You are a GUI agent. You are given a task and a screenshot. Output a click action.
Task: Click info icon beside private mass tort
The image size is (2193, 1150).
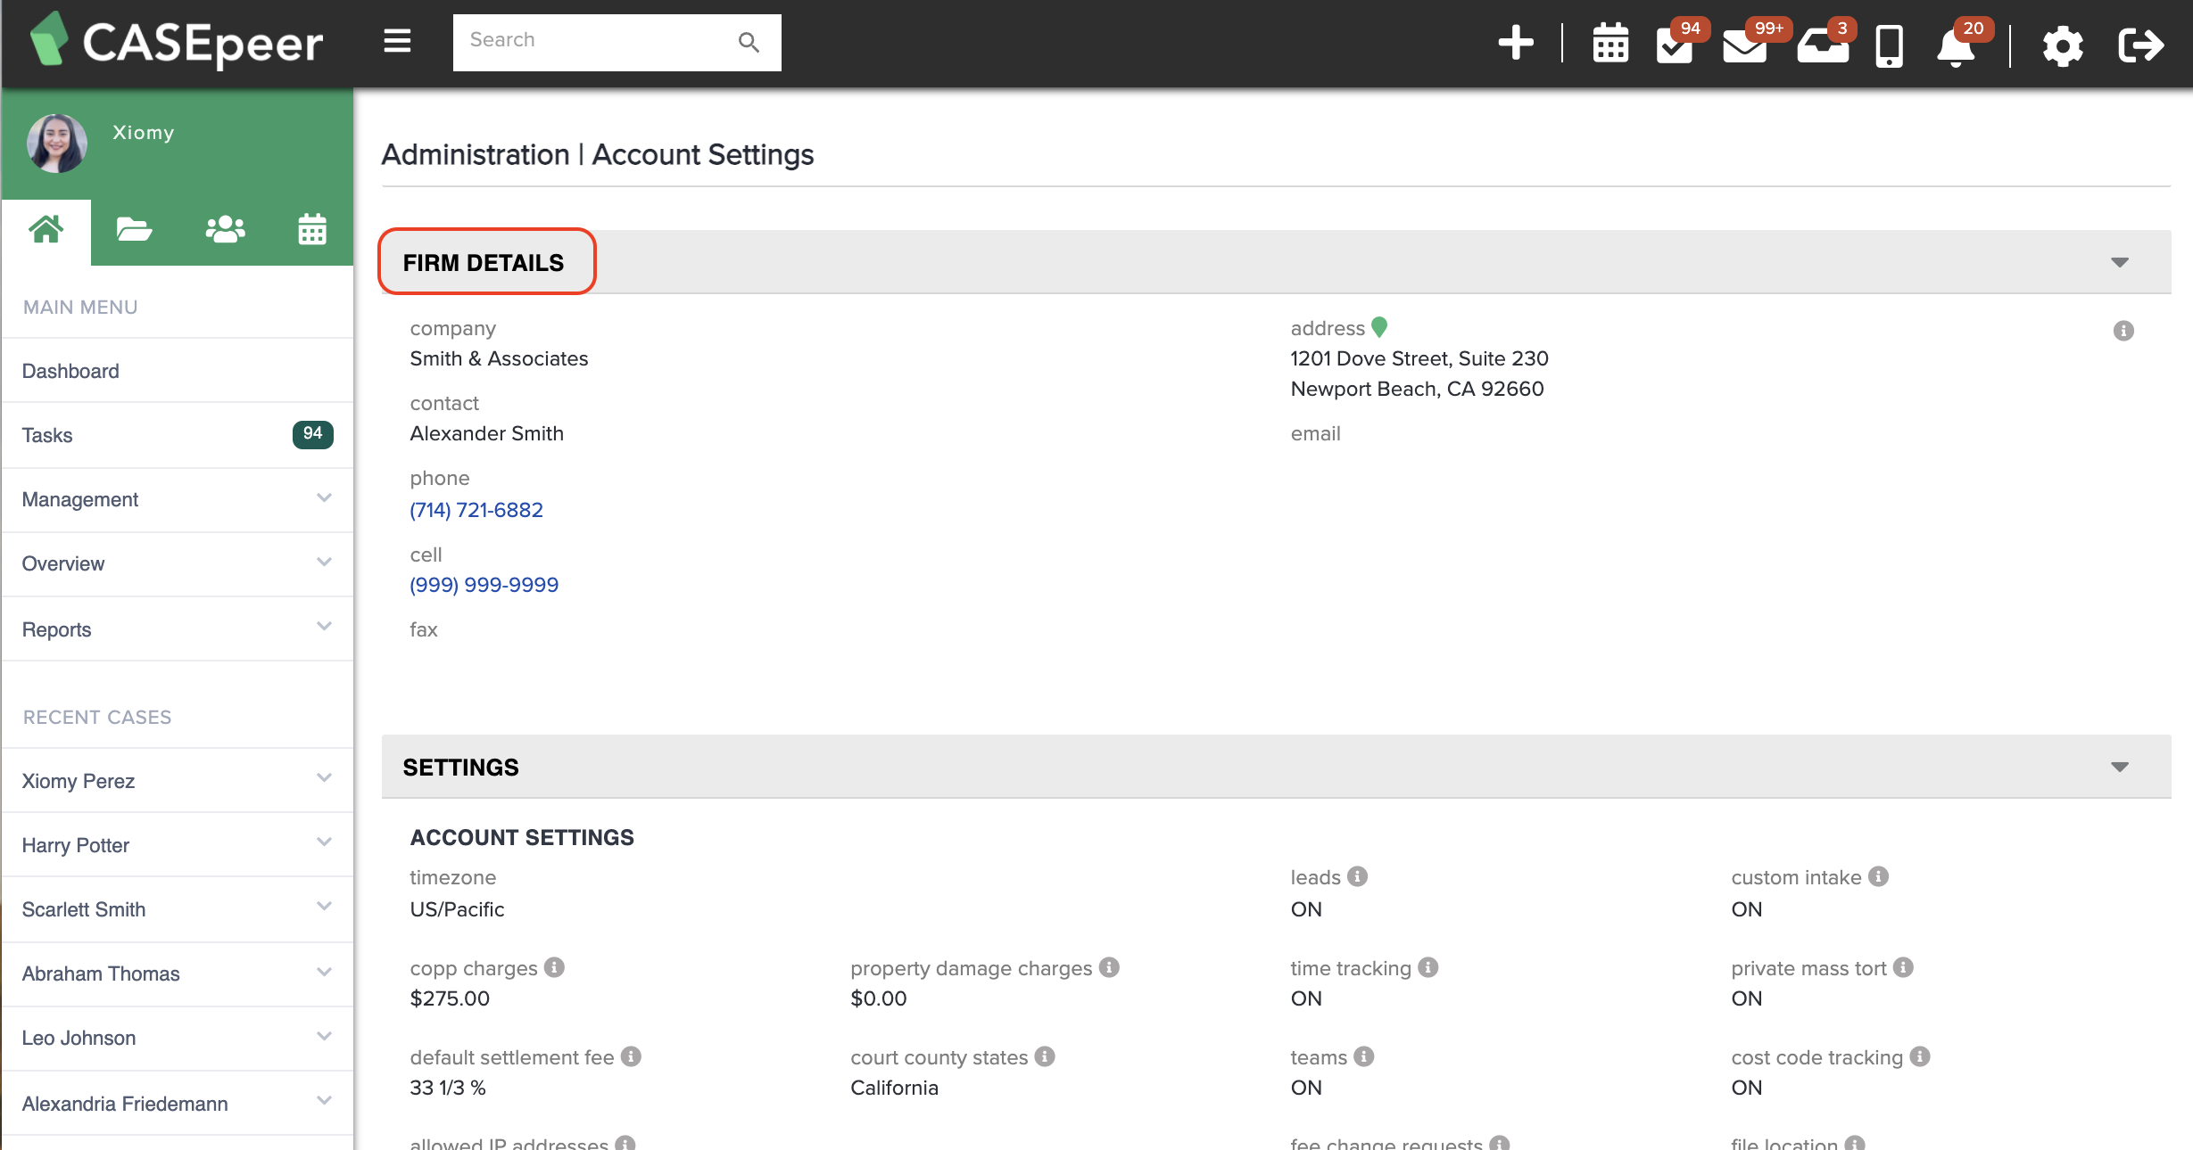1903,967
